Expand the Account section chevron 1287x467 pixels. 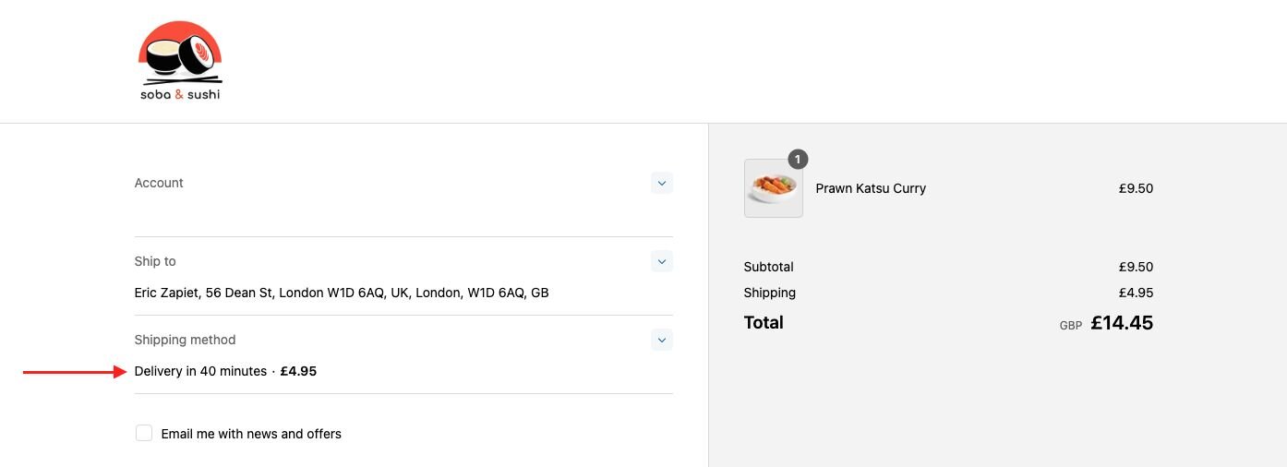coord(661,183)
